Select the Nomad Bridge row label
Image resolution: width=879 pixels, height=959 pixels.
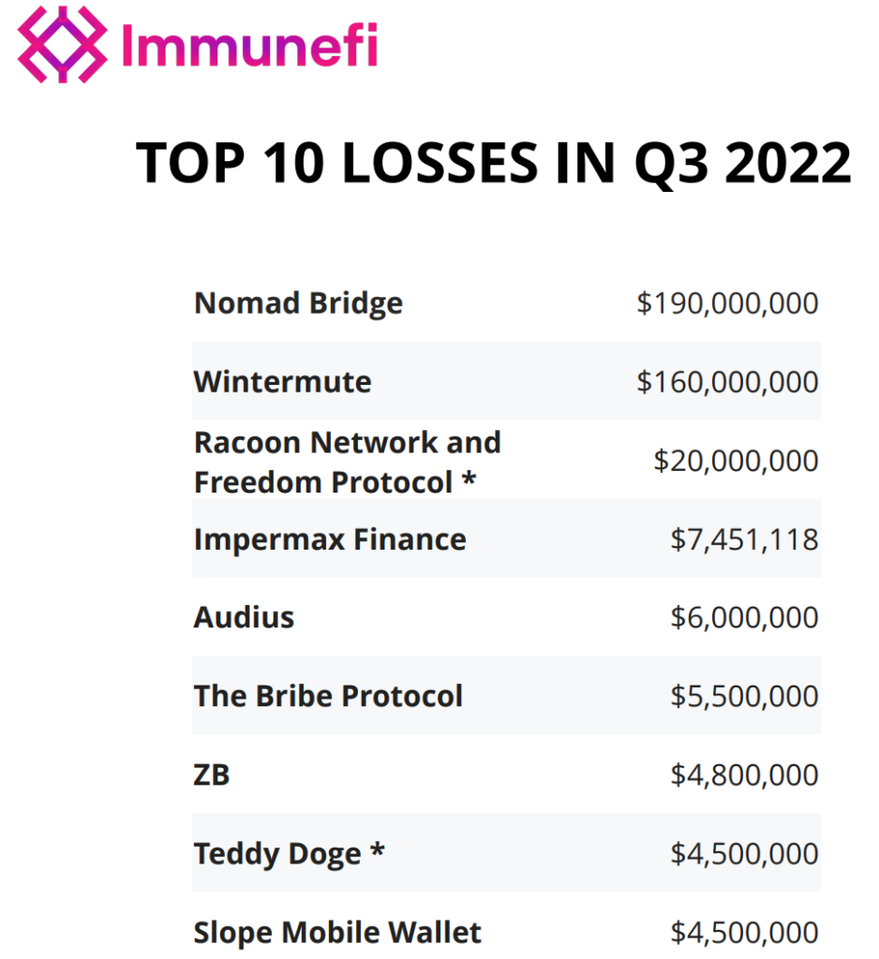click(298, 303)
